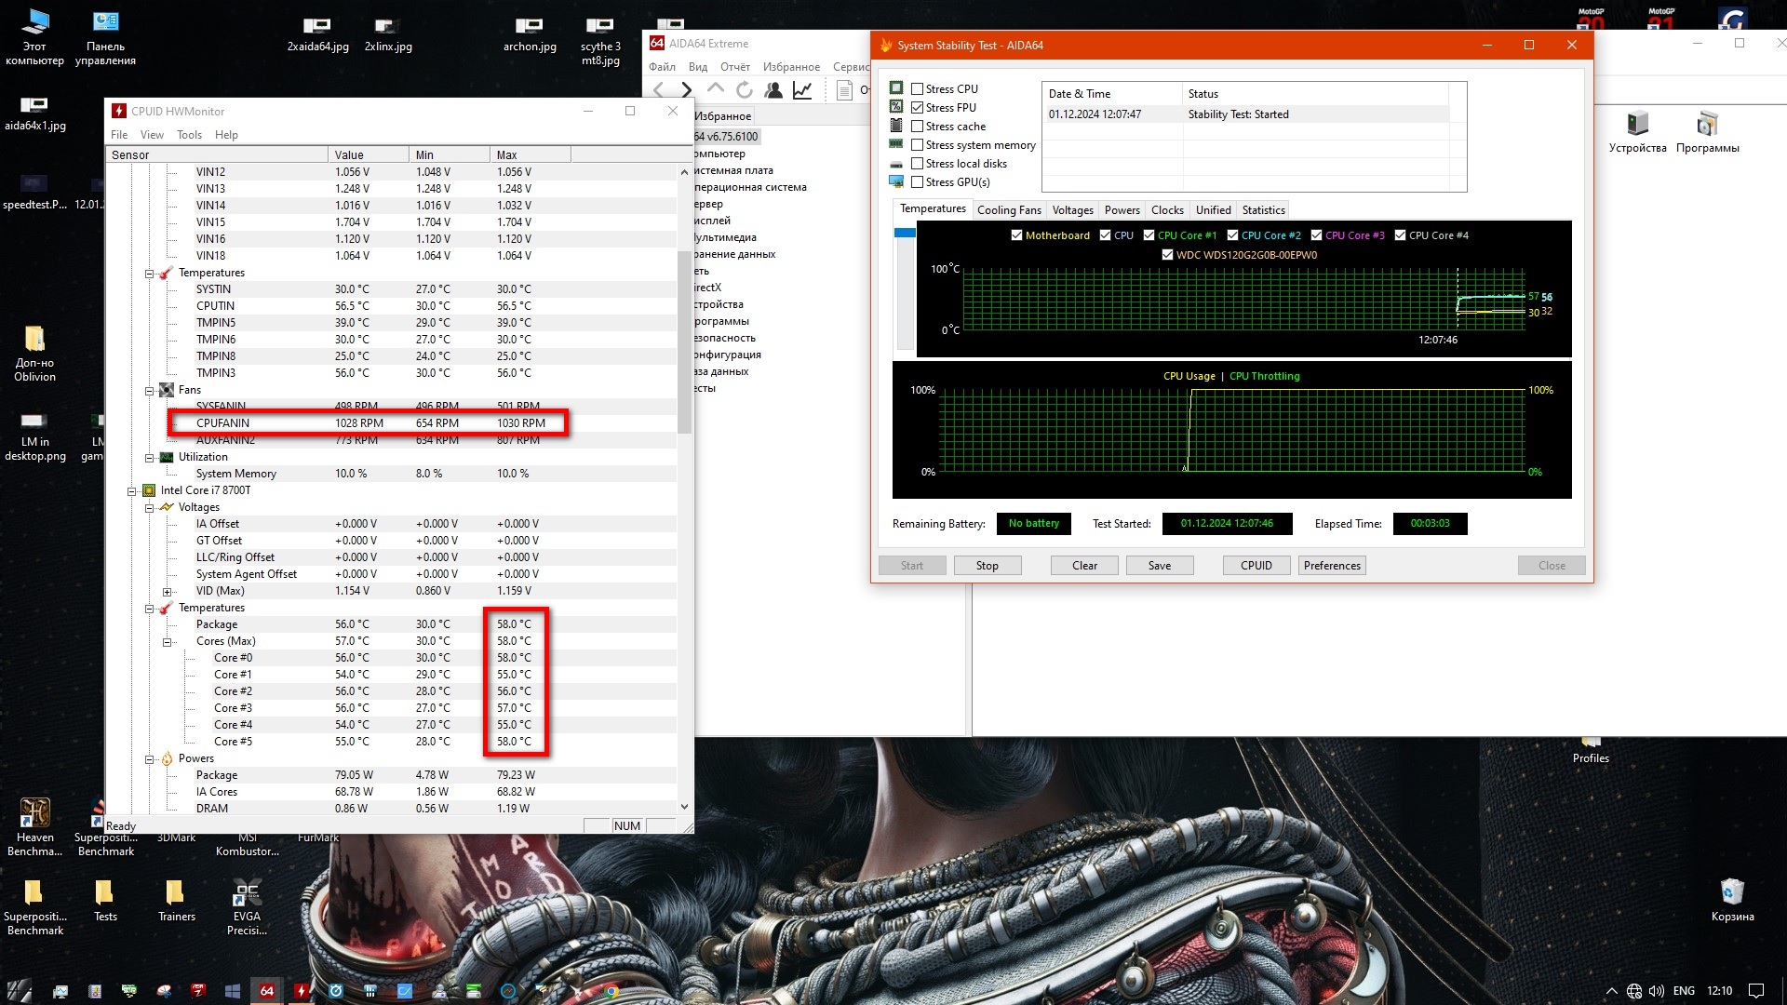Collapse the Intel Core i7 8700T node

tap(131, 491)
